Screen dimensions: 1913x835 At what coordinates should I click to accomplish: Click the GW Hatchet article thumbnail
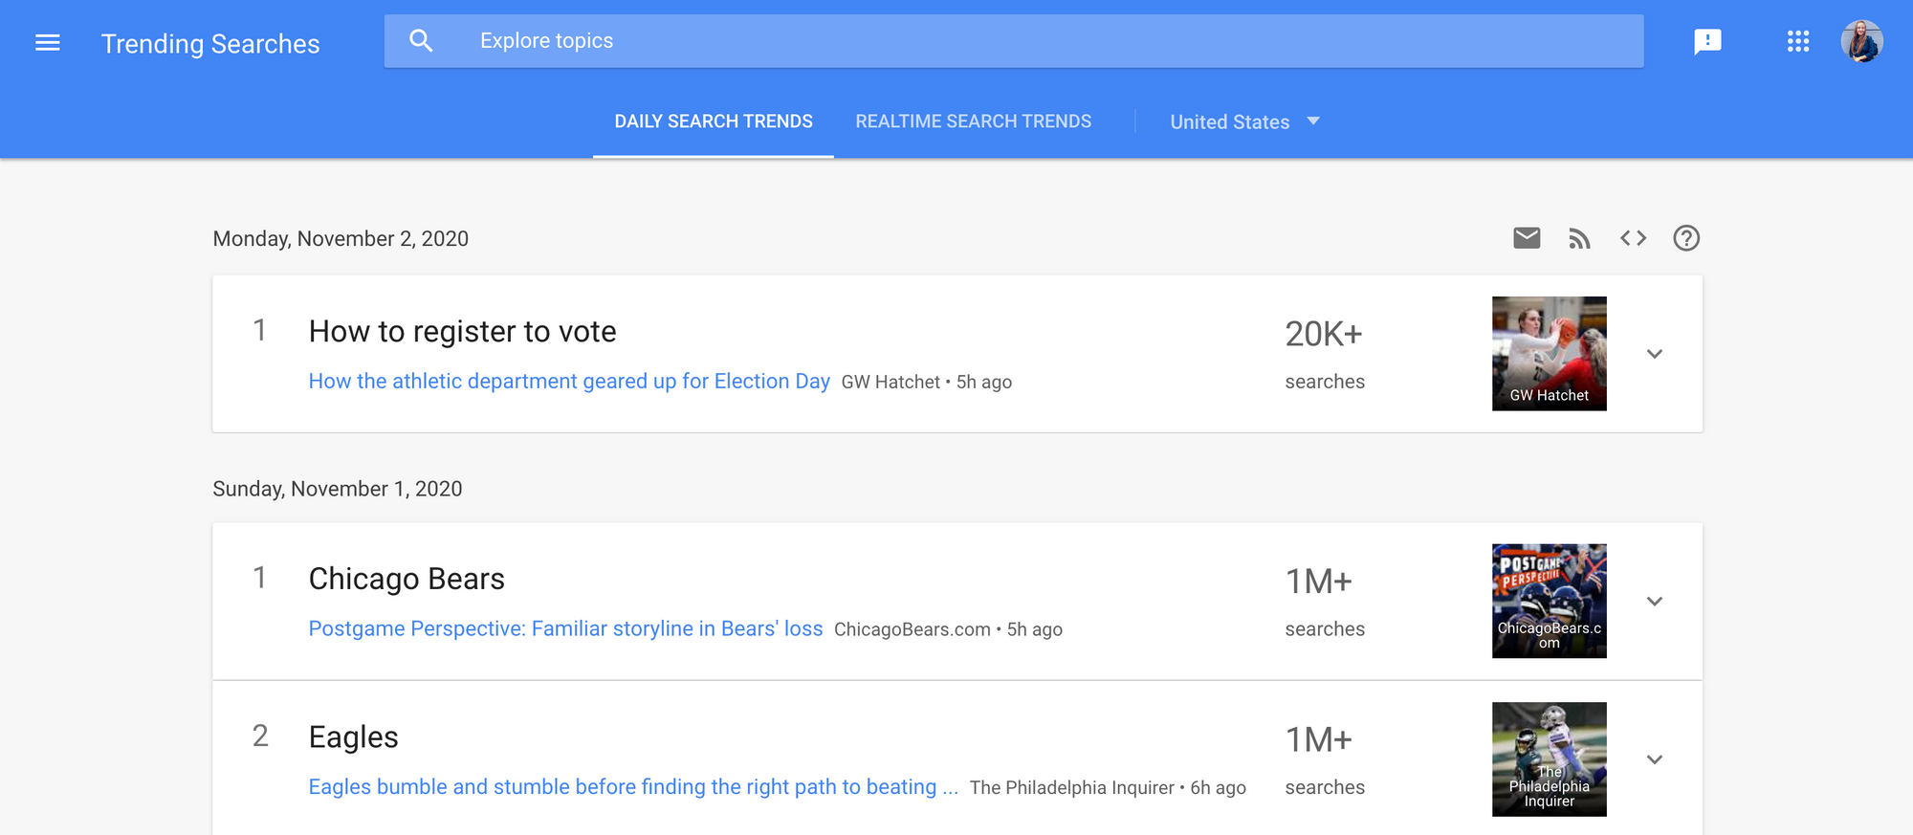[1549, 353]
